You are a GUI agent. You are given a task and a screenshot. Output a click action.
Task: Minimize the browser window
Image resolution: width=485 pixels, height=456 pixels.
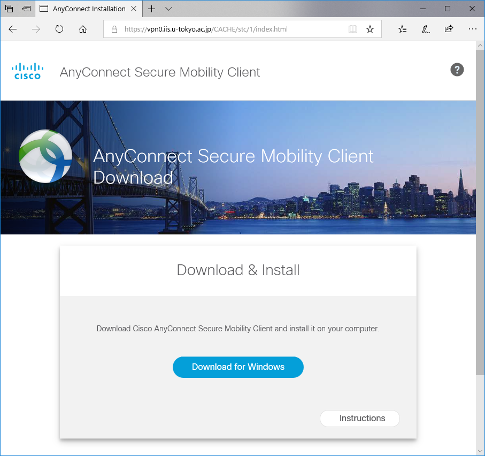pos(423,9)
